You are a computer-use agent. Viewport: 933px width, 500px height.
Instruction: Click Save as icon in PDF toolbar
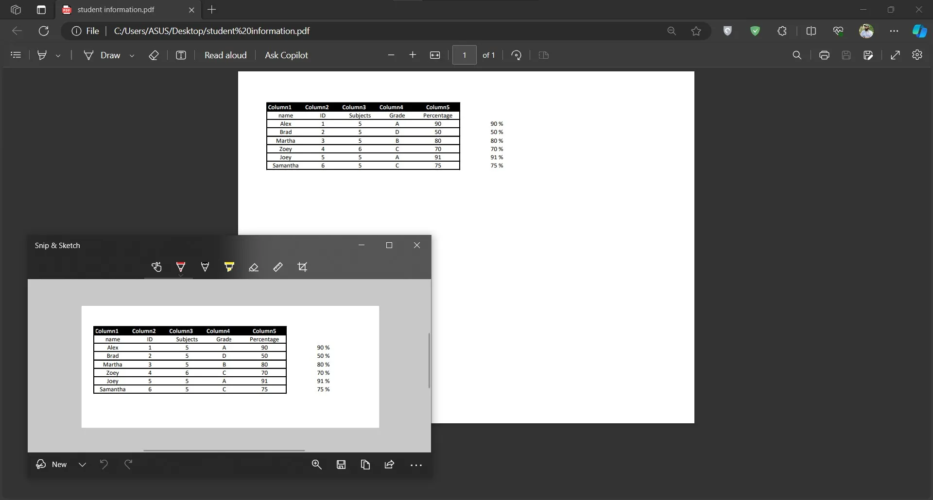click(x=868, y=55)
